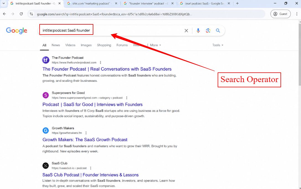Add a new browser tab
Viewport: 301px width, 189px height.
(238, 3)
